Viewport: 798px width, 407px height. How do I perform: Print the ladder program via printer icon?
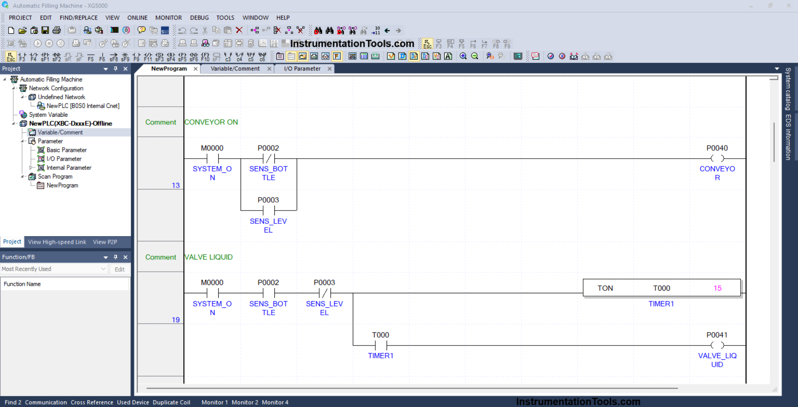(56, 30)
